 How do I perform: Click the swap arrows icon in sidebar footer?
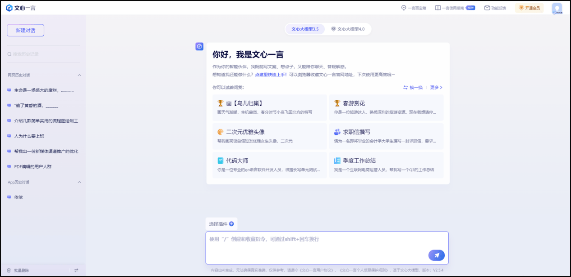tap(76, 270)
